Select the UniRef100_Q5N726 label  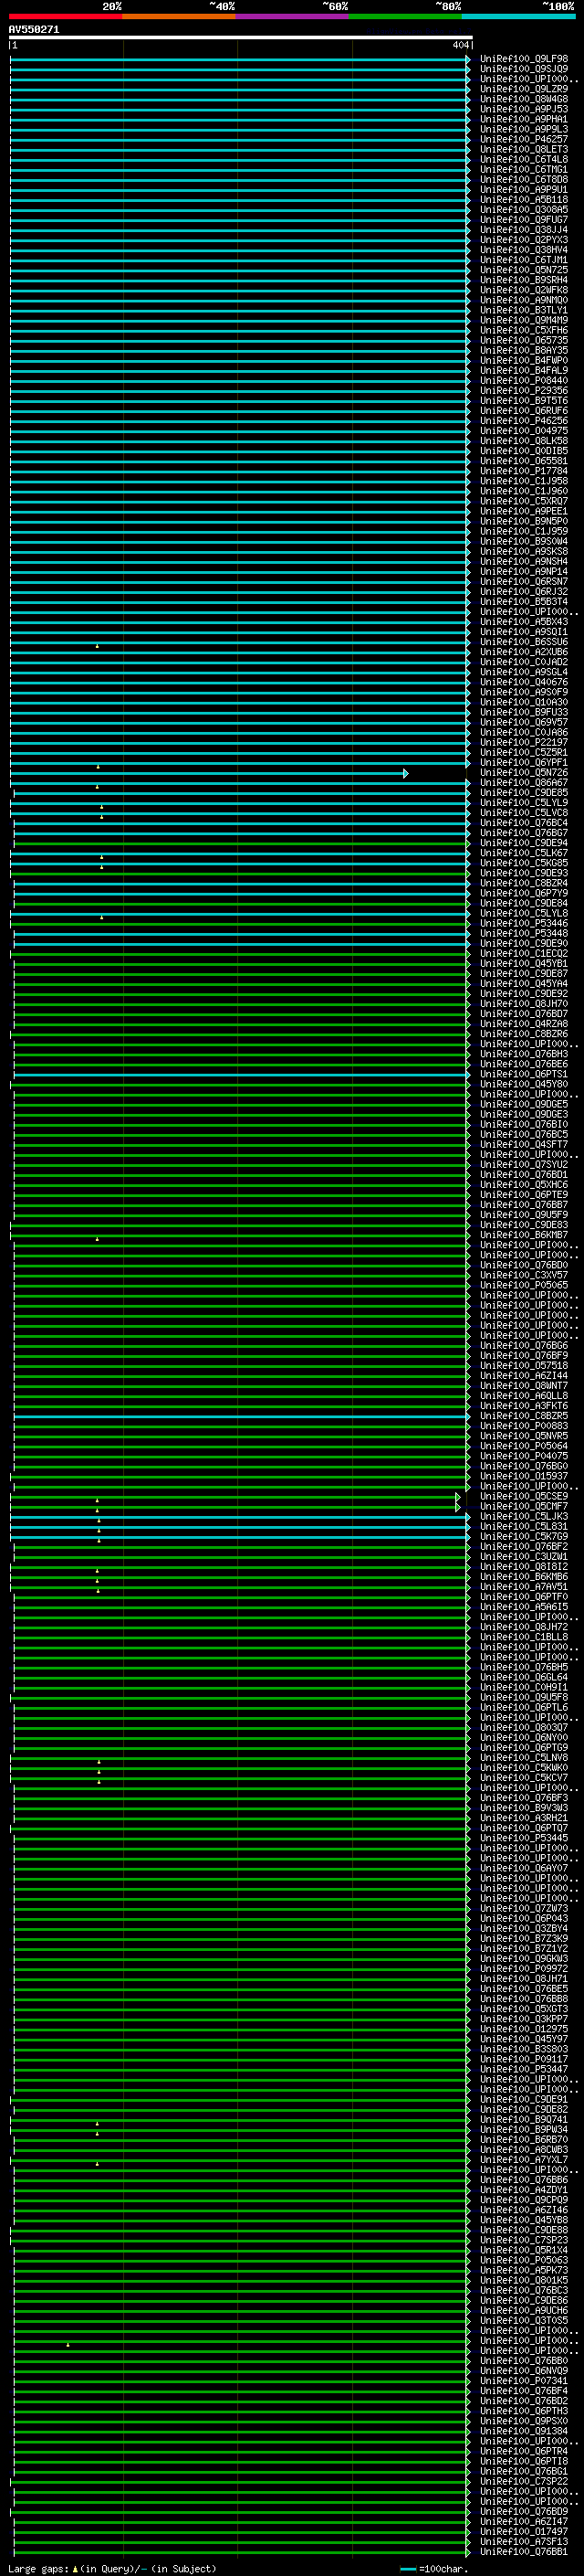coord(524,773)
